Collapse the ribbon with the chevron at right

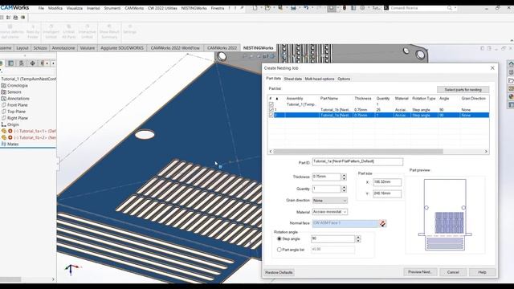[512, 40]
